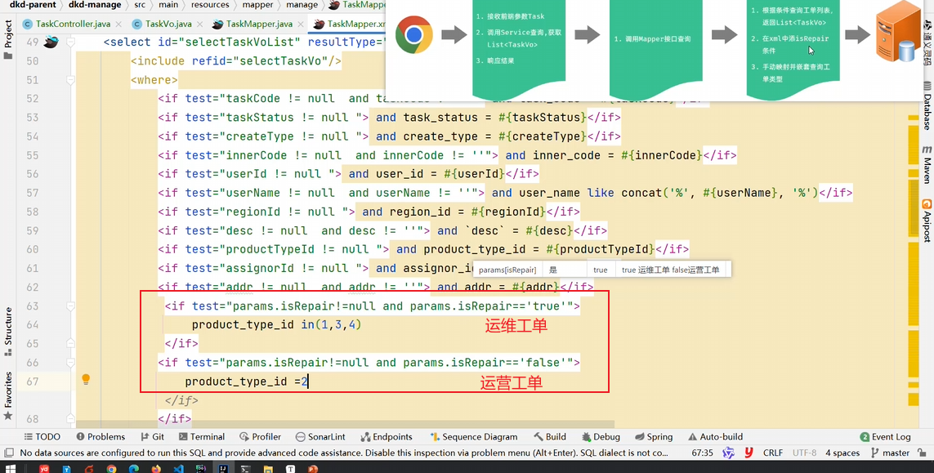Open the Sequence Diagram tool window
This screenshot has width=934, height=473.
[475, 437]
